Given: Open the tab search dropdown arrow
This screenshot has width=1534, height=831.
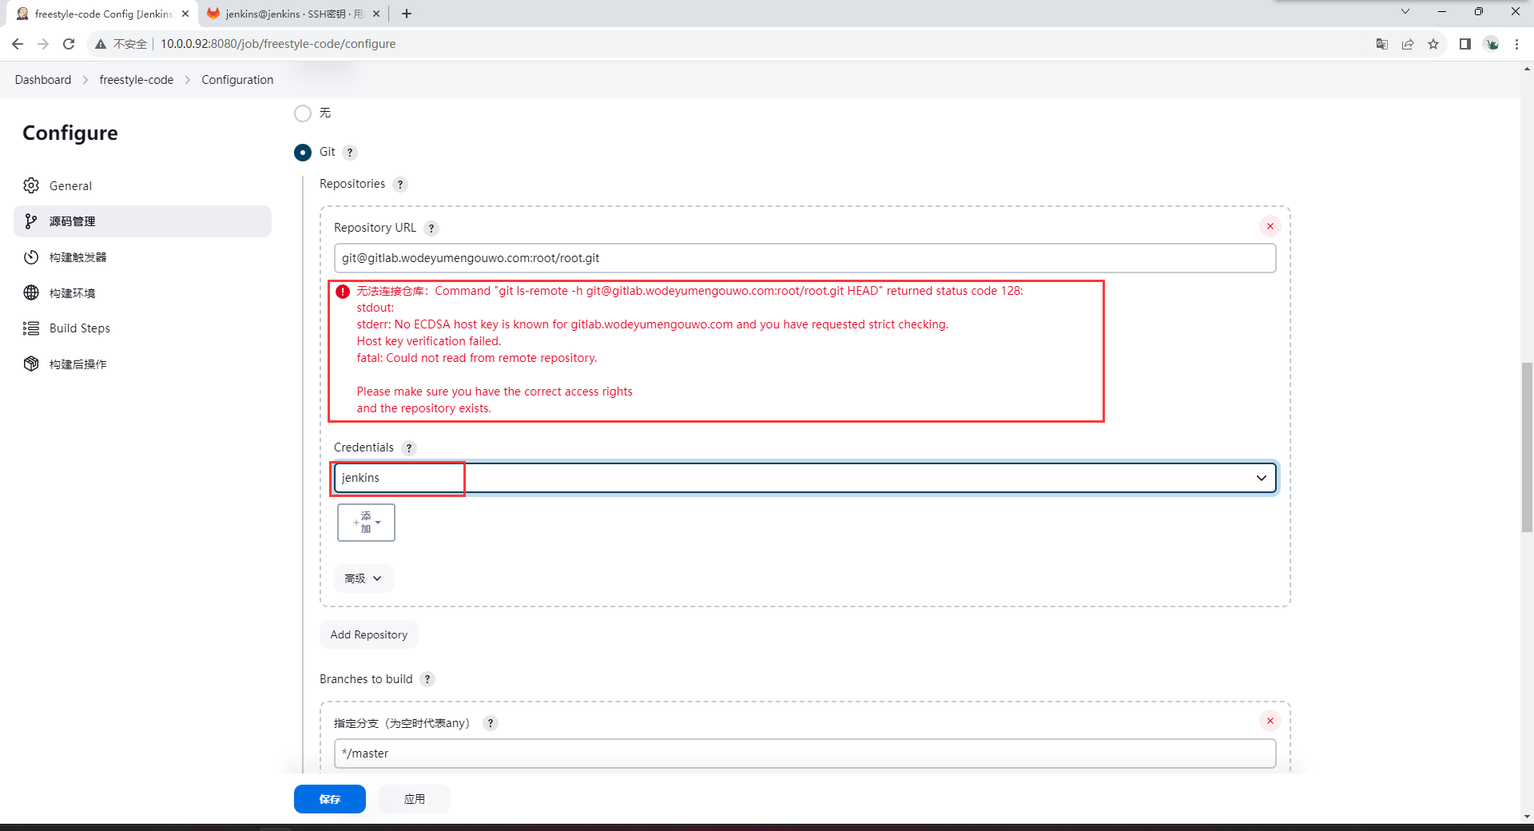Looking at the screenshot, I should [x=1405, y=11].
